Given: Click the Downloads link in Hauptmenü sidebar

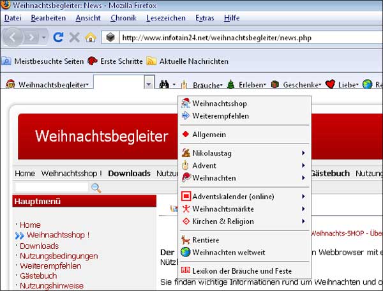Looking at the screenshot, I should 39,246.
